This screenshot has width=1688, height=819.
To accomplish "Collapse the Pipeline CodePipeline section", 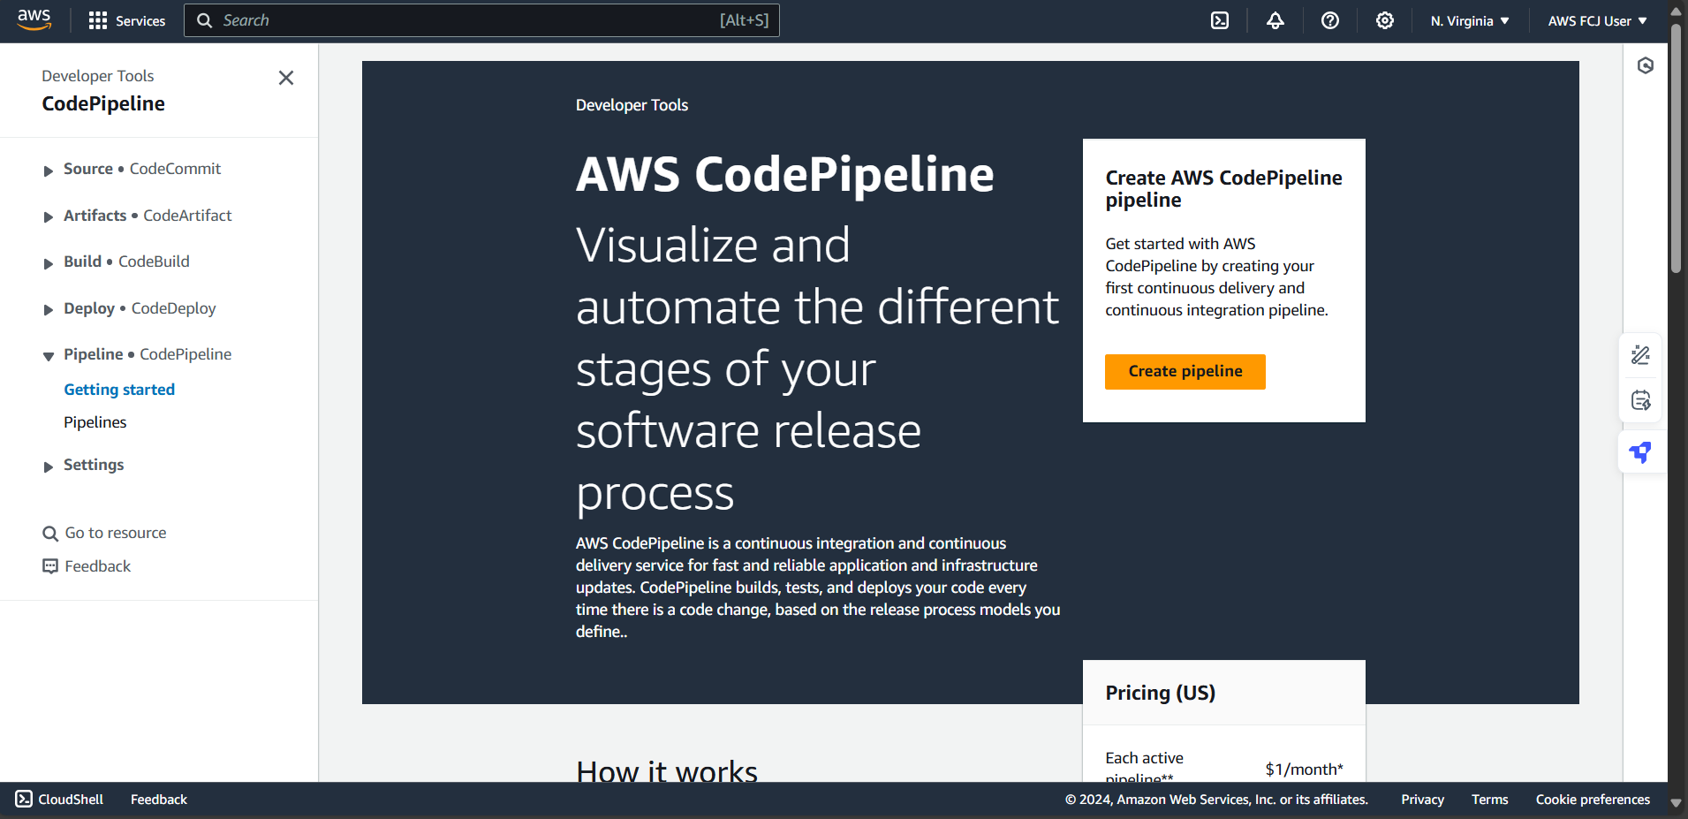I will point(49,356).
